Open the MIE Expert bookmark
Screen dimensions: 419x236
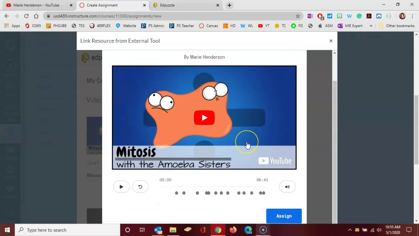[350, 26]
